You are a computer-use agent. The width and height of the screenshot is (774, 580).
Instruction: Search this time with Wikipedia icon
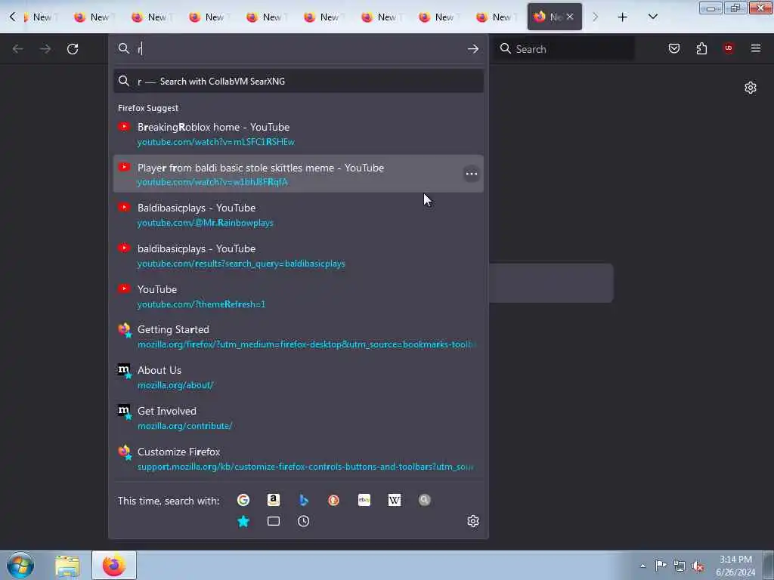pos(395,500)
